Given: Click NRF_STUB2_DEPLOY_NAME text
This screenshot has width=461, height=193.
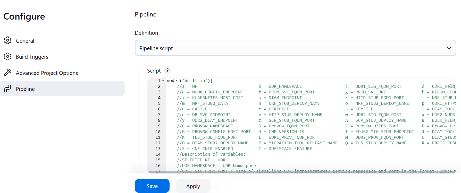Looking at the screenshot, I should pos(382,103).
